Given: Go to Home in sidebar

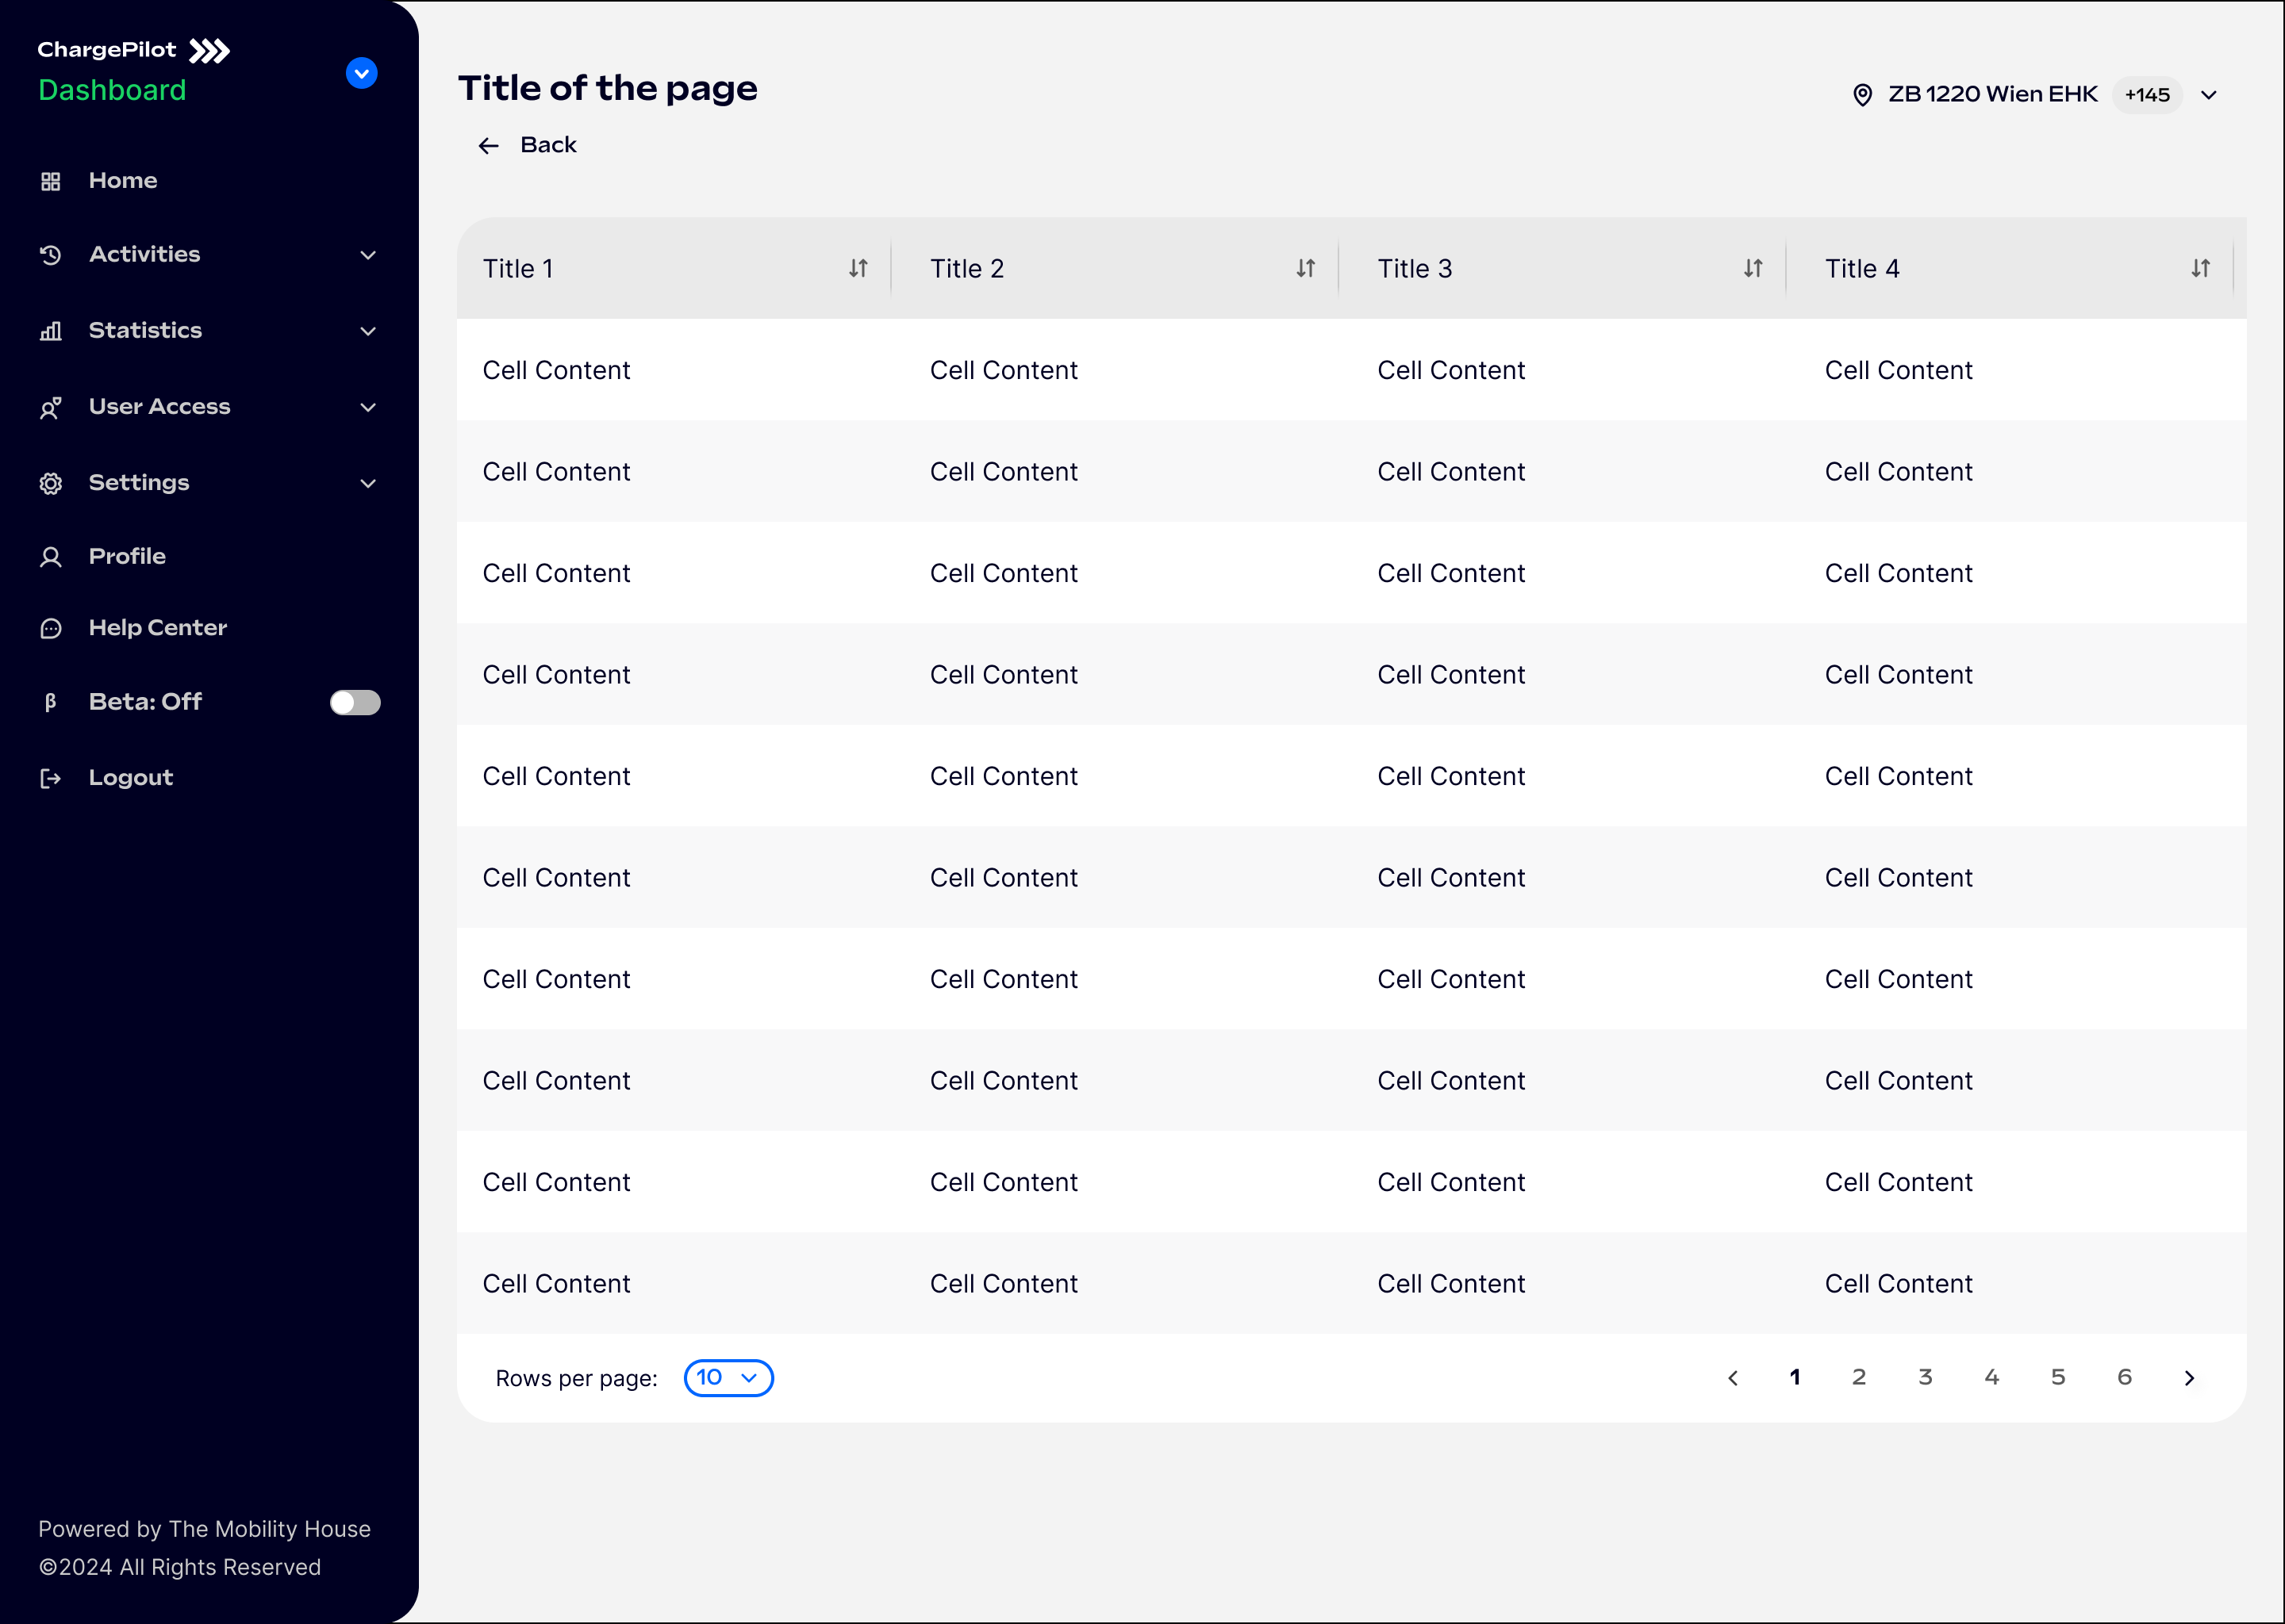Looking at the screenshot, I should coord(123,181).
